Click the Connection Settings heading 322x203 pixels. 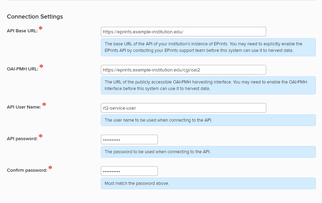pos(35,16)
